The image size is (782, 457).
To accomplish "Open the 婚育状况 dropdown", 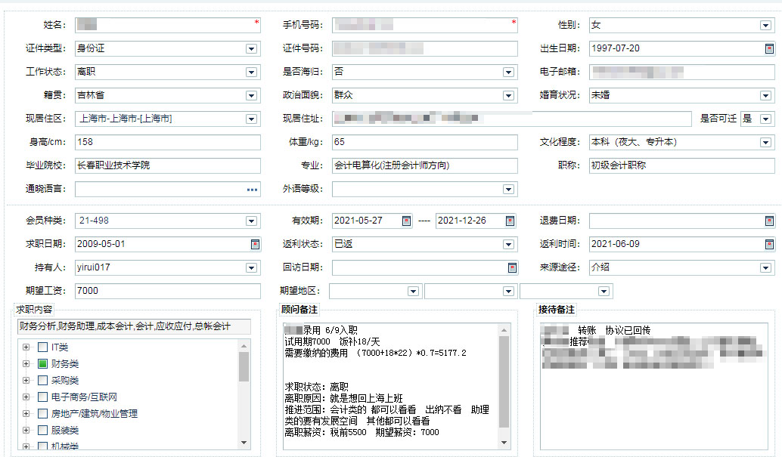I will [765, 96].
